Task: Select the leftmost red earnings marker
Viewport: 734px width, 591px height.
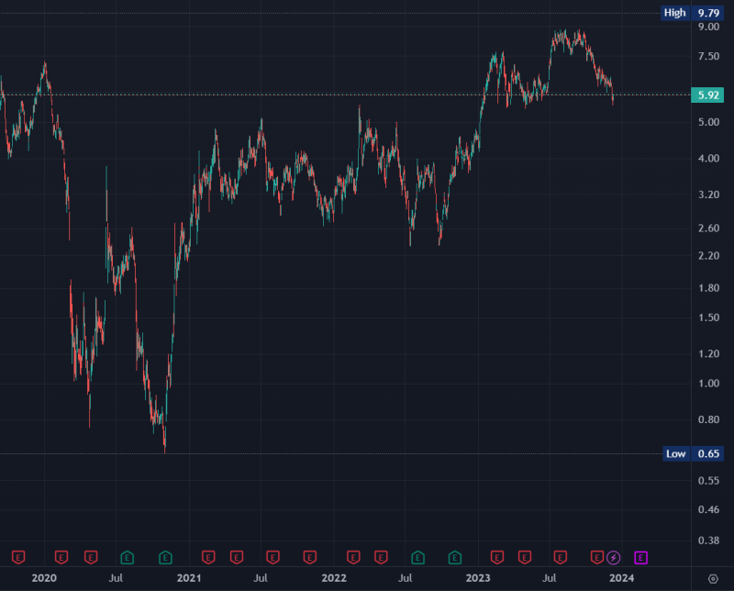Action: 17,557
